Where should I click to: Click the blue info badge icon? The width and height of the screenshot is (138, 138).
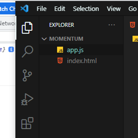tap(11, 50)
